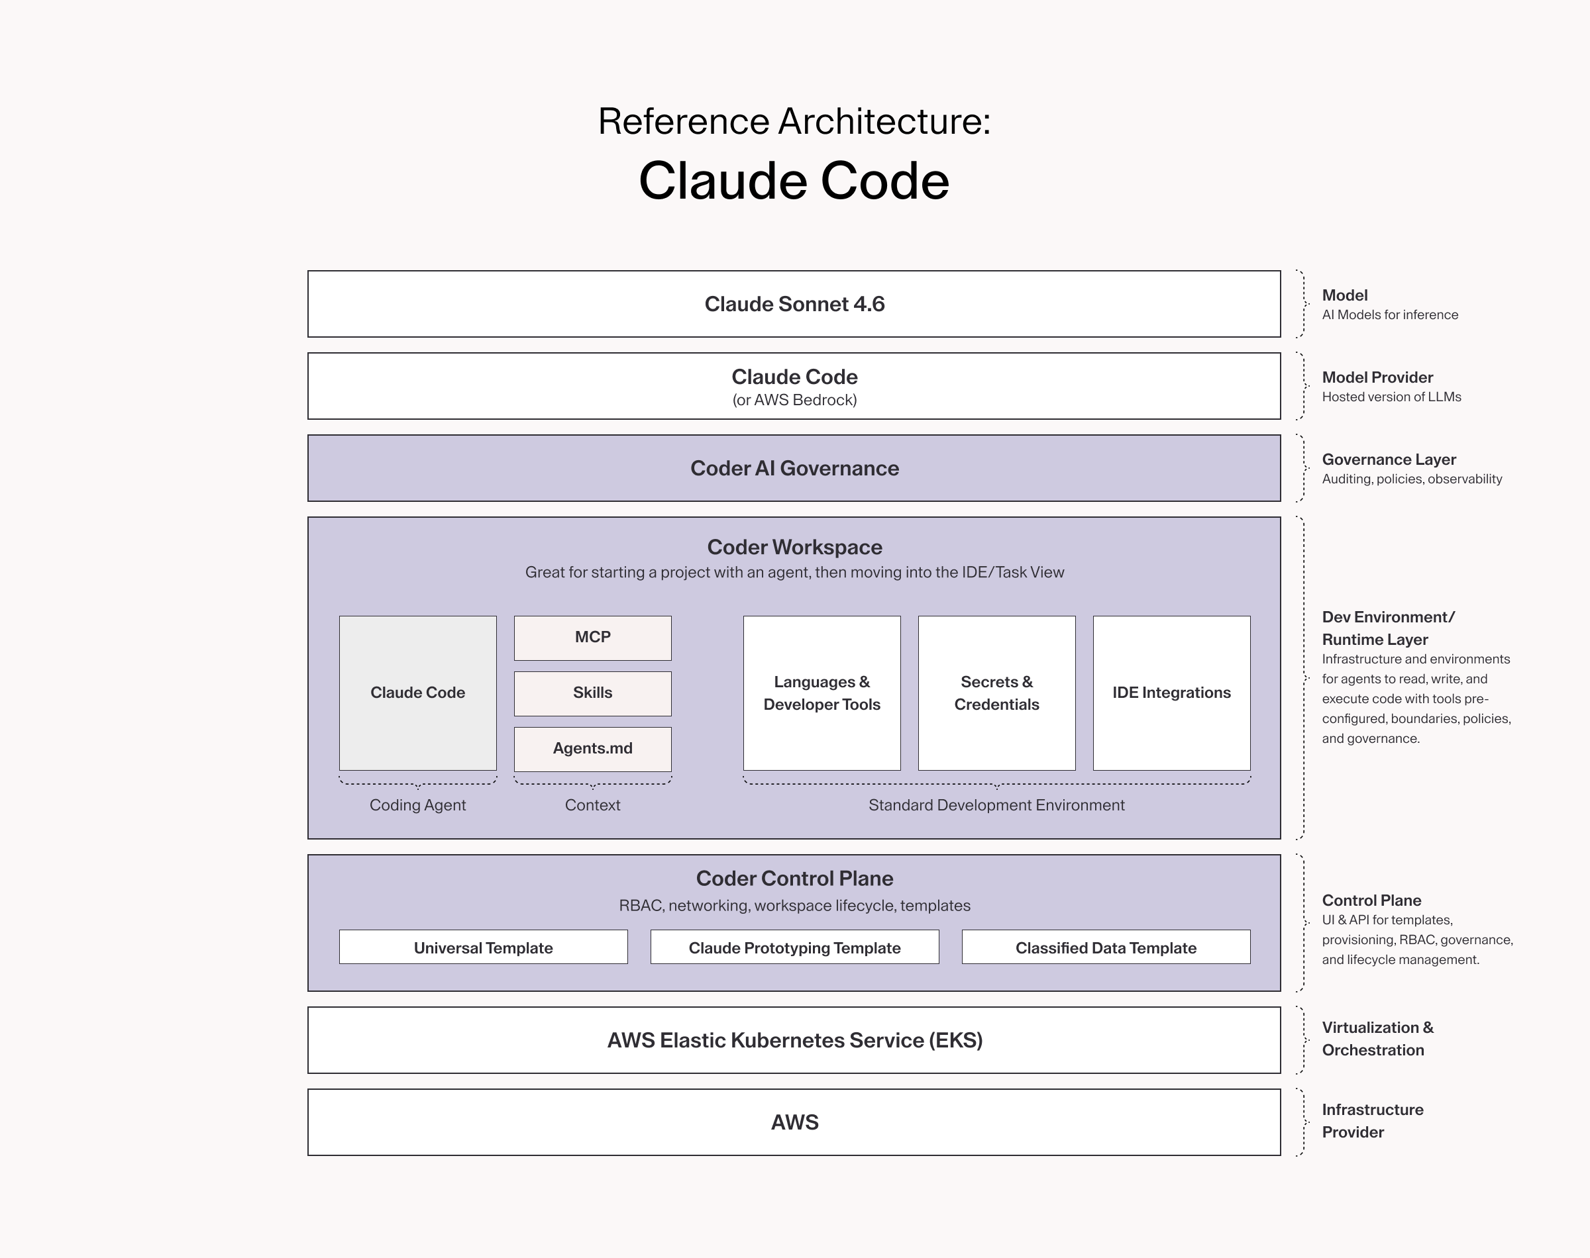1590x1258 pixels.
Task: Click the Coder Workspace heading
Action: coord(794,548)
